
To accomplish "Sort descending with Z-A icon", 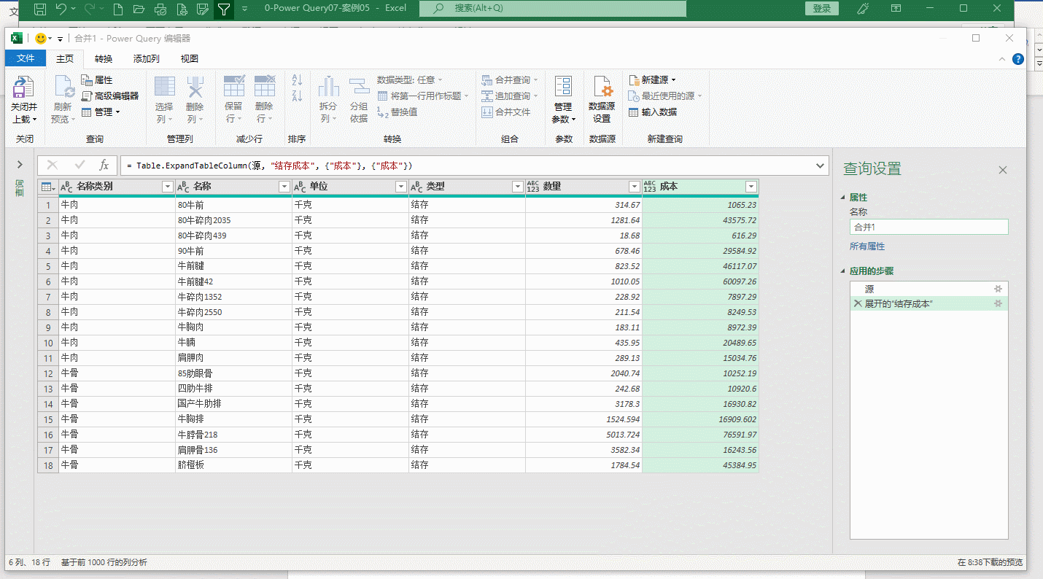I will pyautogui.click(x=297, y=96).
